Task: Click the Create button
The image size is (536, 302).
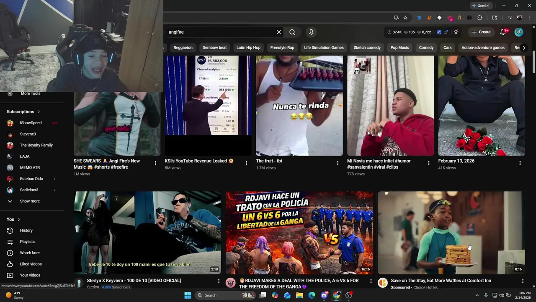Action: 481,32
